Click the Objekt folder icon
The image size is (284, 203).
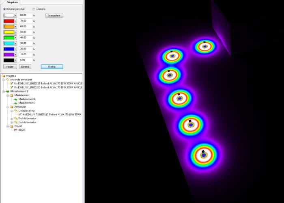tap(12, 126)
